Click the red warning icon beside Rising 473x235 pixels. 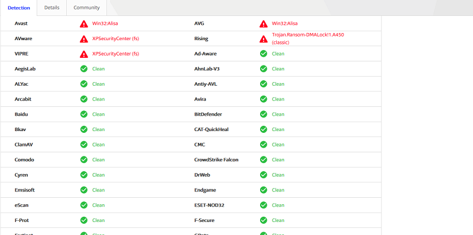click(264, 39)
